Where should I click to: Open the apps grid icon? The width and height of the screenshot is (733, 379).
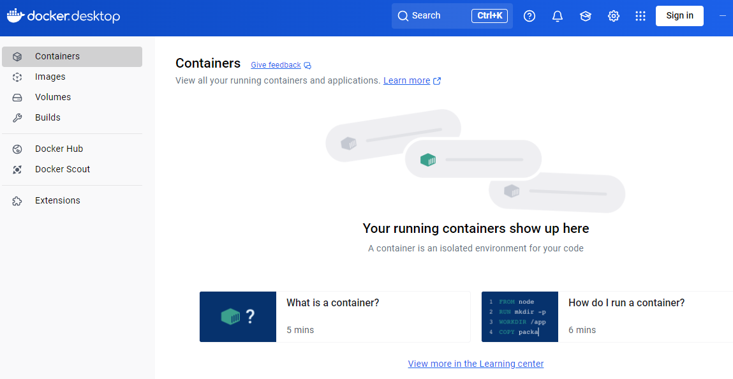tap(640, 16)
